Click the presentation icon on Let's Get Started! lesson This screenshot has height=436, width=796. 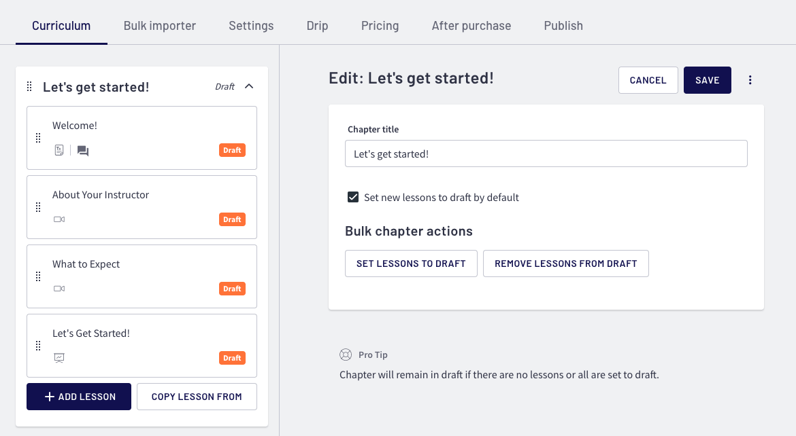[x=59, y=358]
